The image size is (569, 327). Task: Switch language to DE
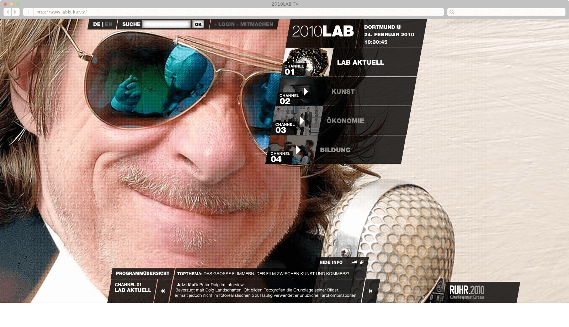click(x=97, y=24)
